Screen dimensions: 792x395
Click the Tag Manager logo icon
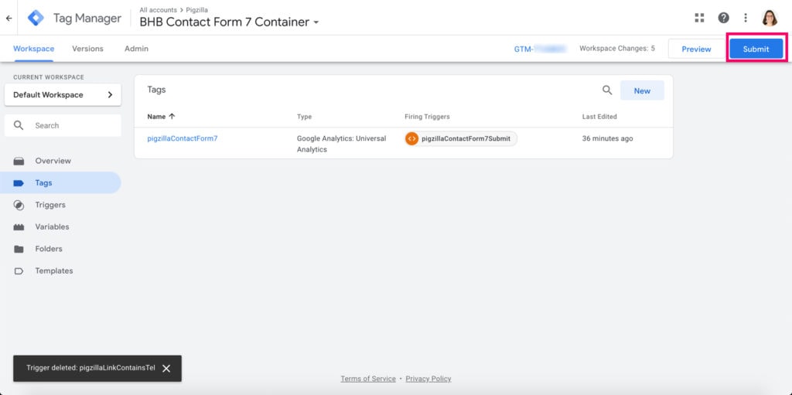pos(36,19)
